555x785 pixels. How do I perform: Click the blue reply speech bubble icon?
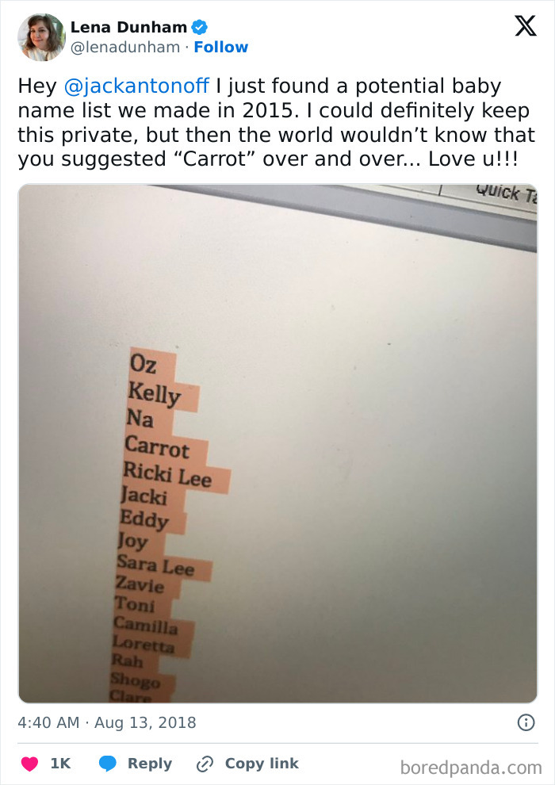108,764
